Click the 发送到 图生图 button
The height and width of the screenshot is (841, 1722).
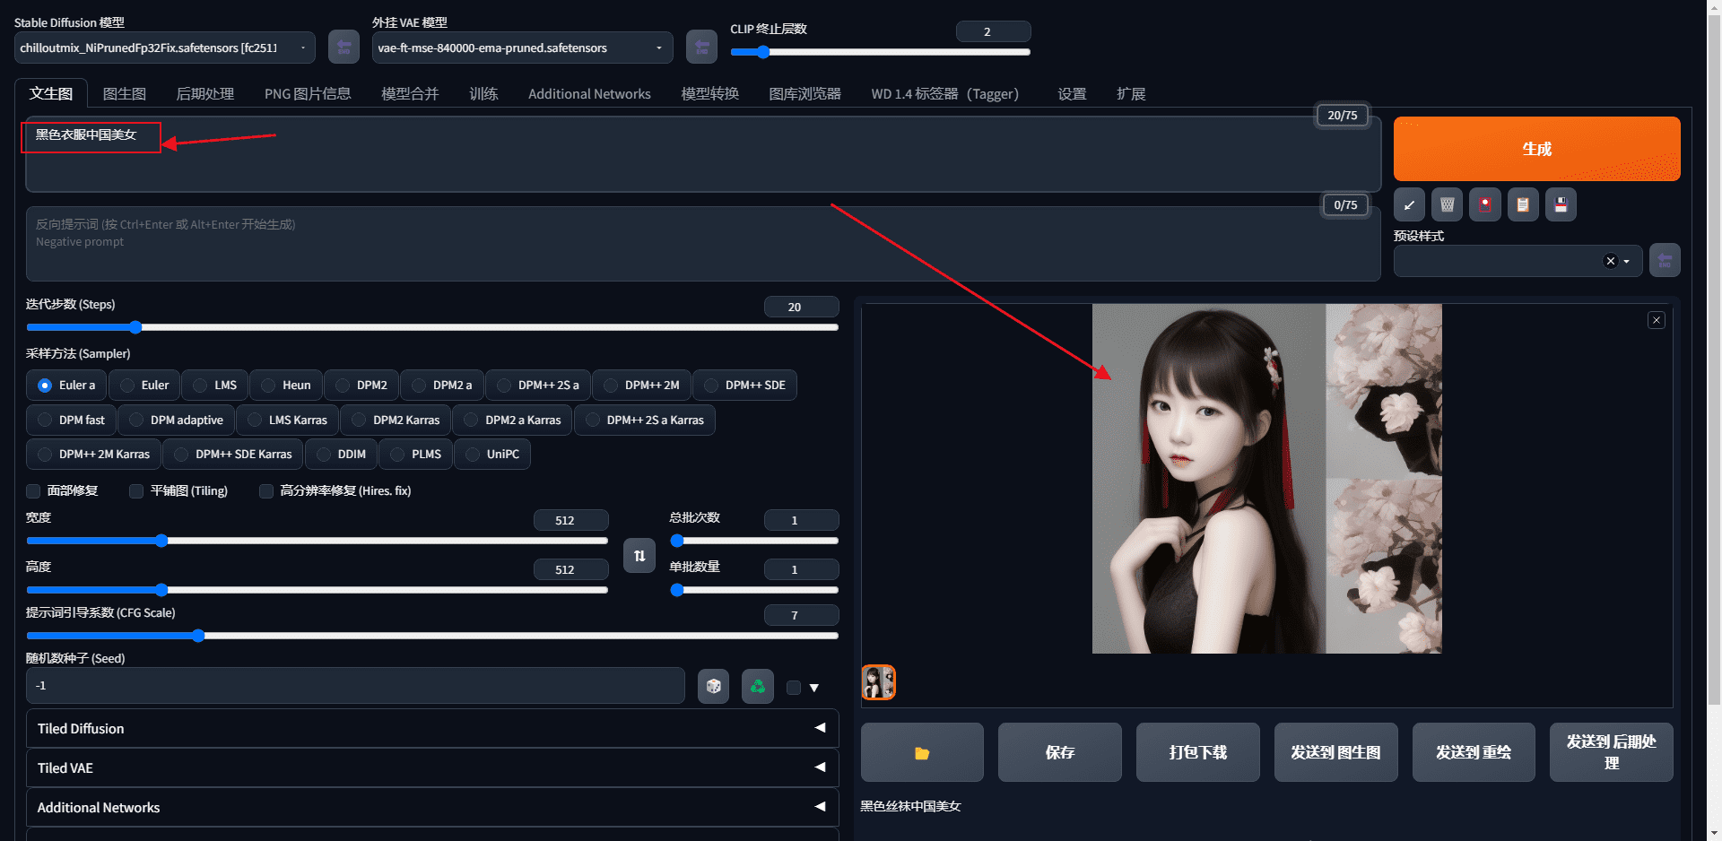click(x=1335, y=752)
